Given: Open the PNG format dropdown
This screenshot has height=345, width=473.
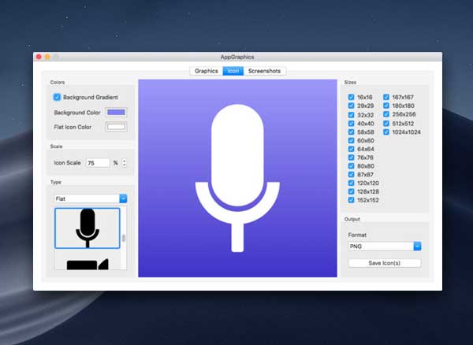Looking at the screenshot, I should [x=385, y=247].
